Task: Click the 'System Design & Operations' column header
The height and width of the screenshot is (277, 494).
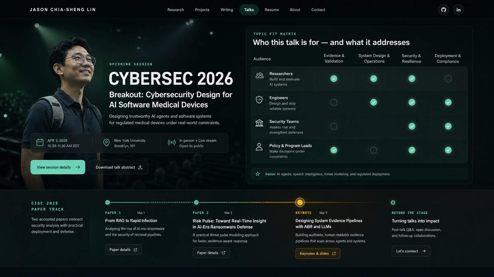Action: pos(374,58)
